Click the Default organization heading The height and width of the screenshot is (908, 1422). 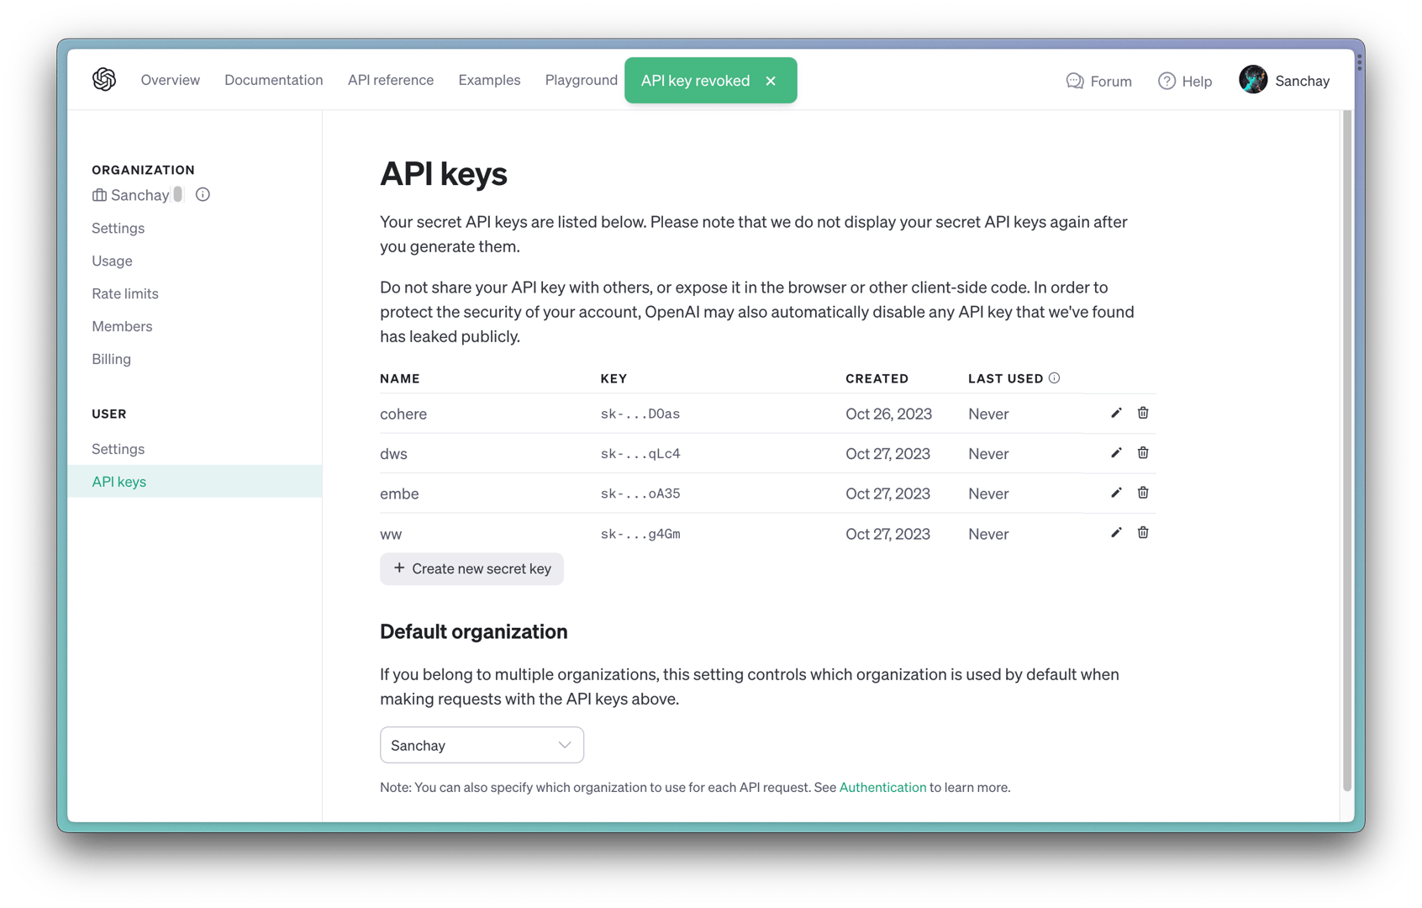[474, 631]
